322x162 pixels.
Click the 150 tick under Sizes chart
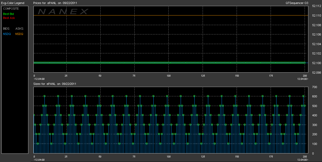pyautogui.click(x=237, y=157)
